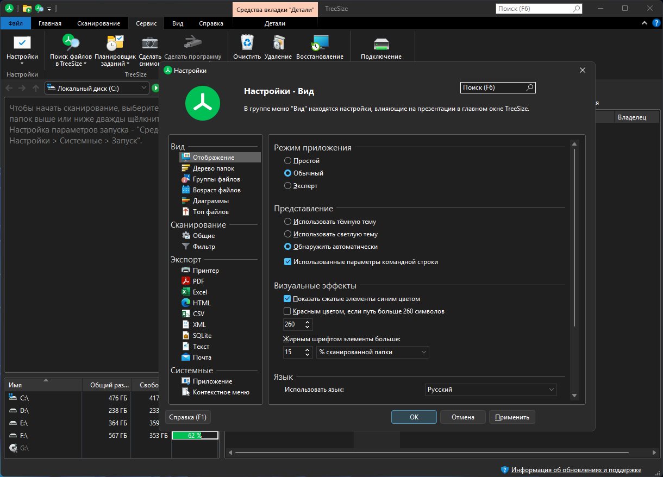This screenshot has height=477, width=663.
Task: Select the Эксперт application mode
Action: tap(288, 186)
